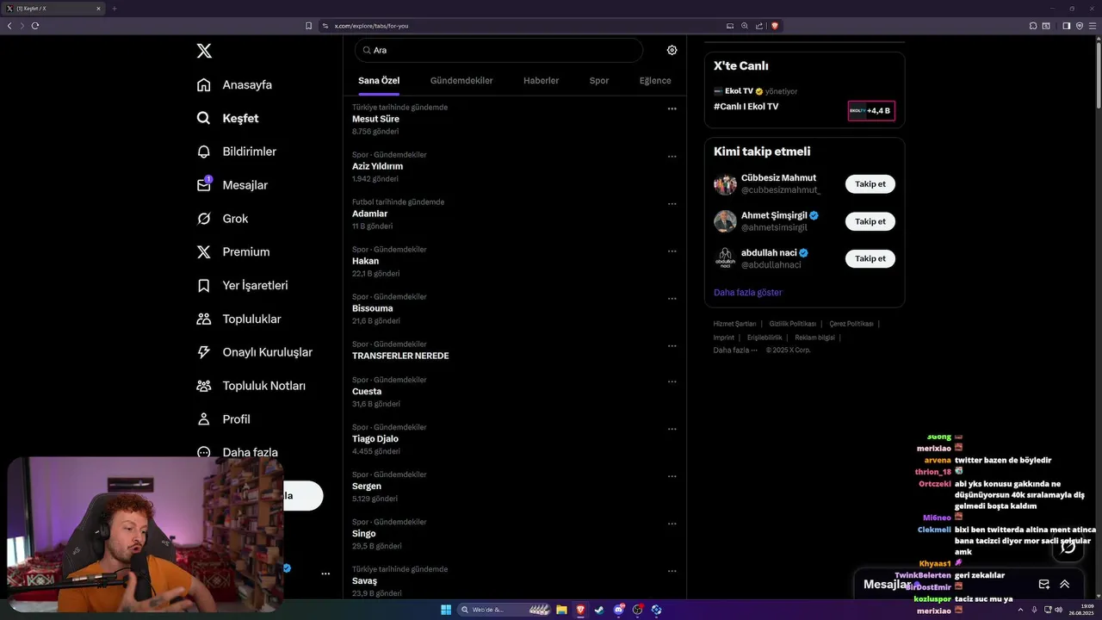
Task: Open more options for TRANSFERLER NEREDE trend
Action: point(672,346)
